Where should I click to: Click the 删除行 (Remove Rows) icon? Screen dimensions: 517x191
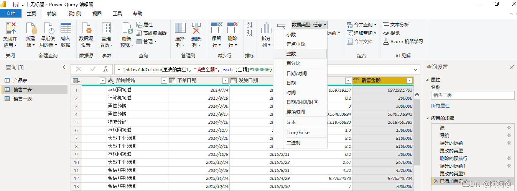[233, 28]
